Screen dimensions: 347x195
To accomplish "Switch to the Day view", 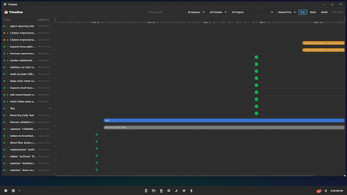I will click(x=302, y=12).
